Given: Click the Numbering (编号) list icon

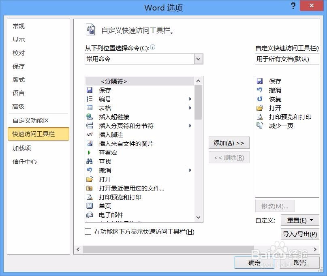Looking at the screenshot, I should (x=90, y=99).
